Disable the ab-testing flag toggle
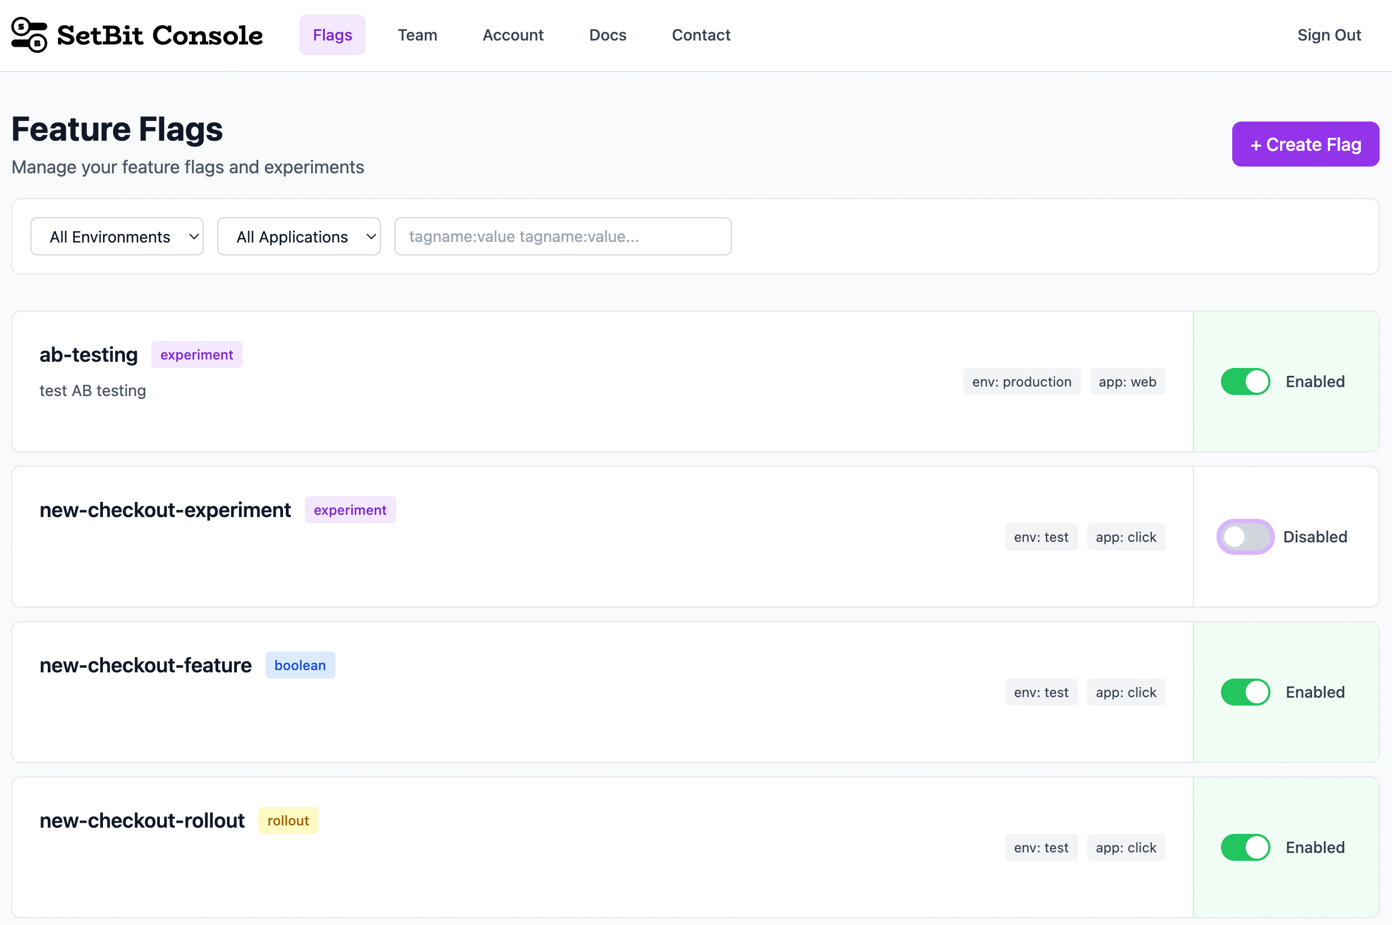This screenshot has height=925, width=1392. click(x=1245, y=381)
